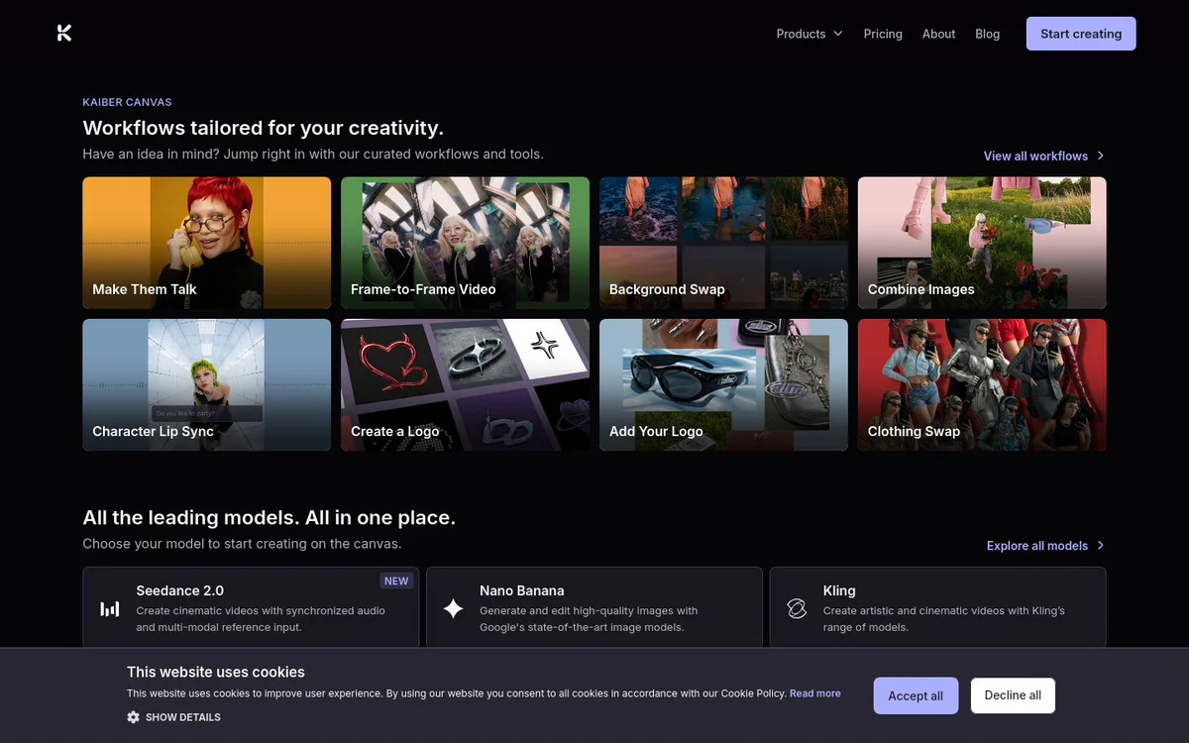Click the KAIBER CANVAS label
Image resolution: width=1189 pixels, height=743 pixels.
[x=127, y=102]
